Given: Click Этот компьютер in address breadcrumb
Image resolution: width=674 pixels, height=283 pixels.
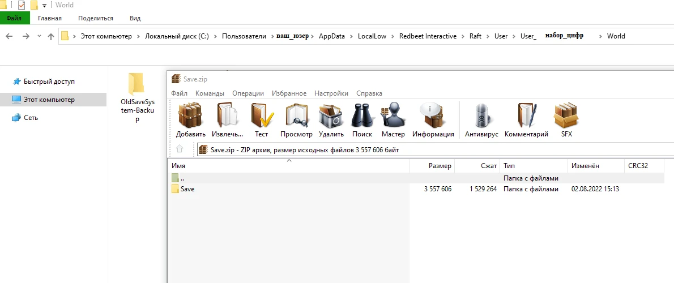Looking at the screenshot, I should pyautogui.click(x=106, y=36).
